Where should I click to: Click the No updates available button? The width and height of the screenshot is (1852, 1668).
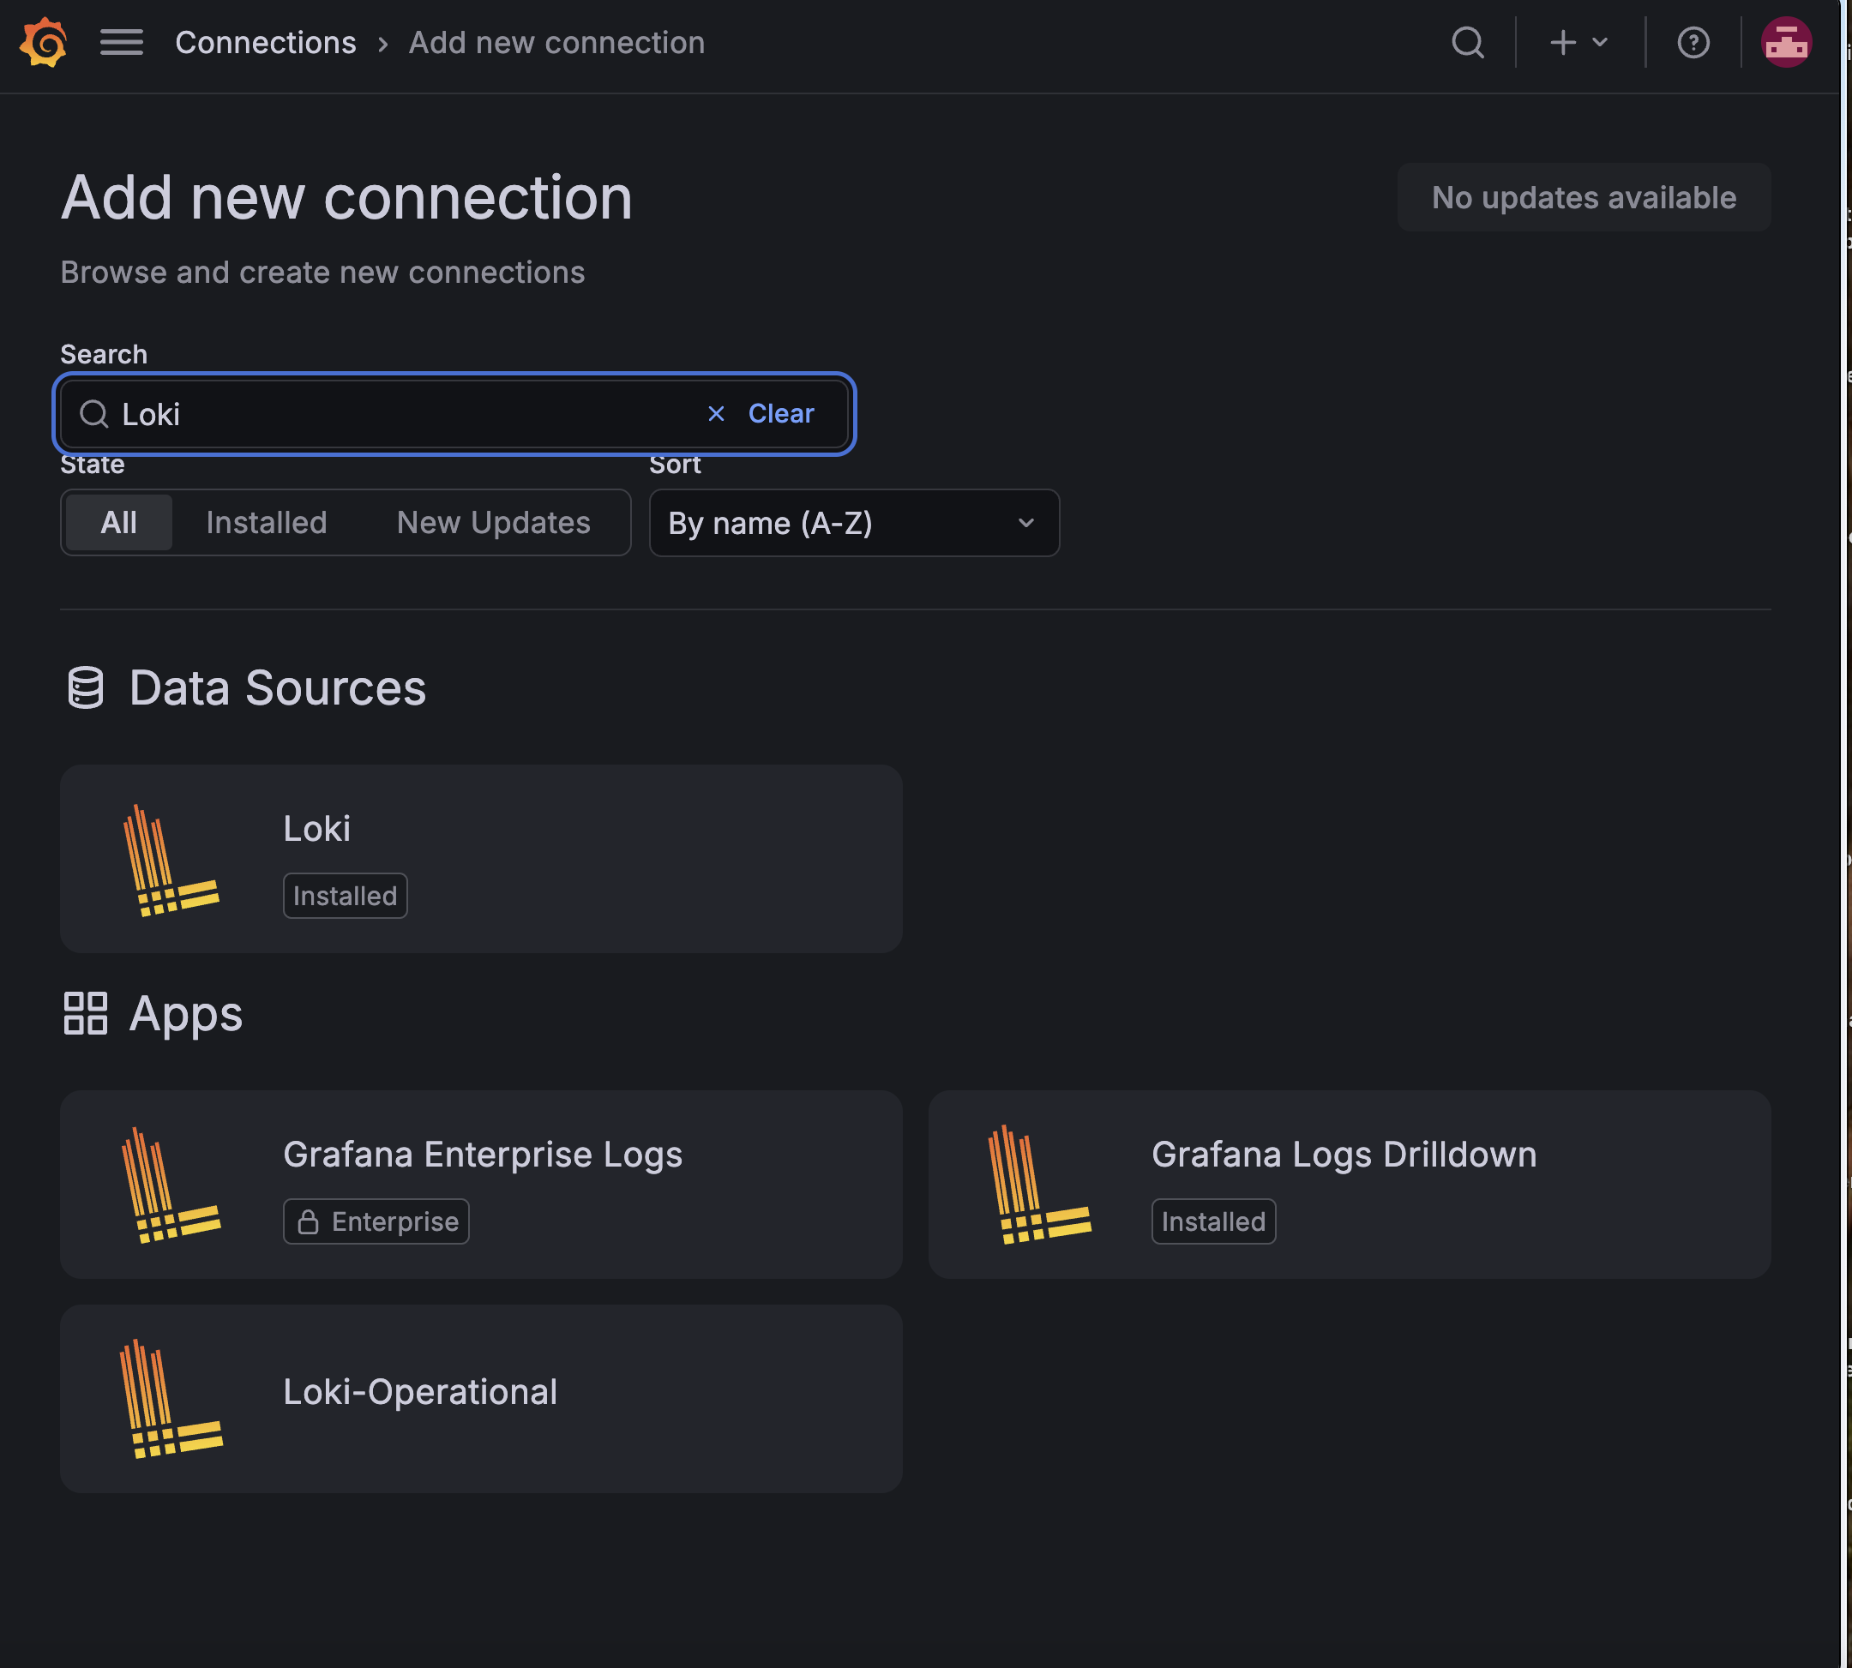point(1584,198)
